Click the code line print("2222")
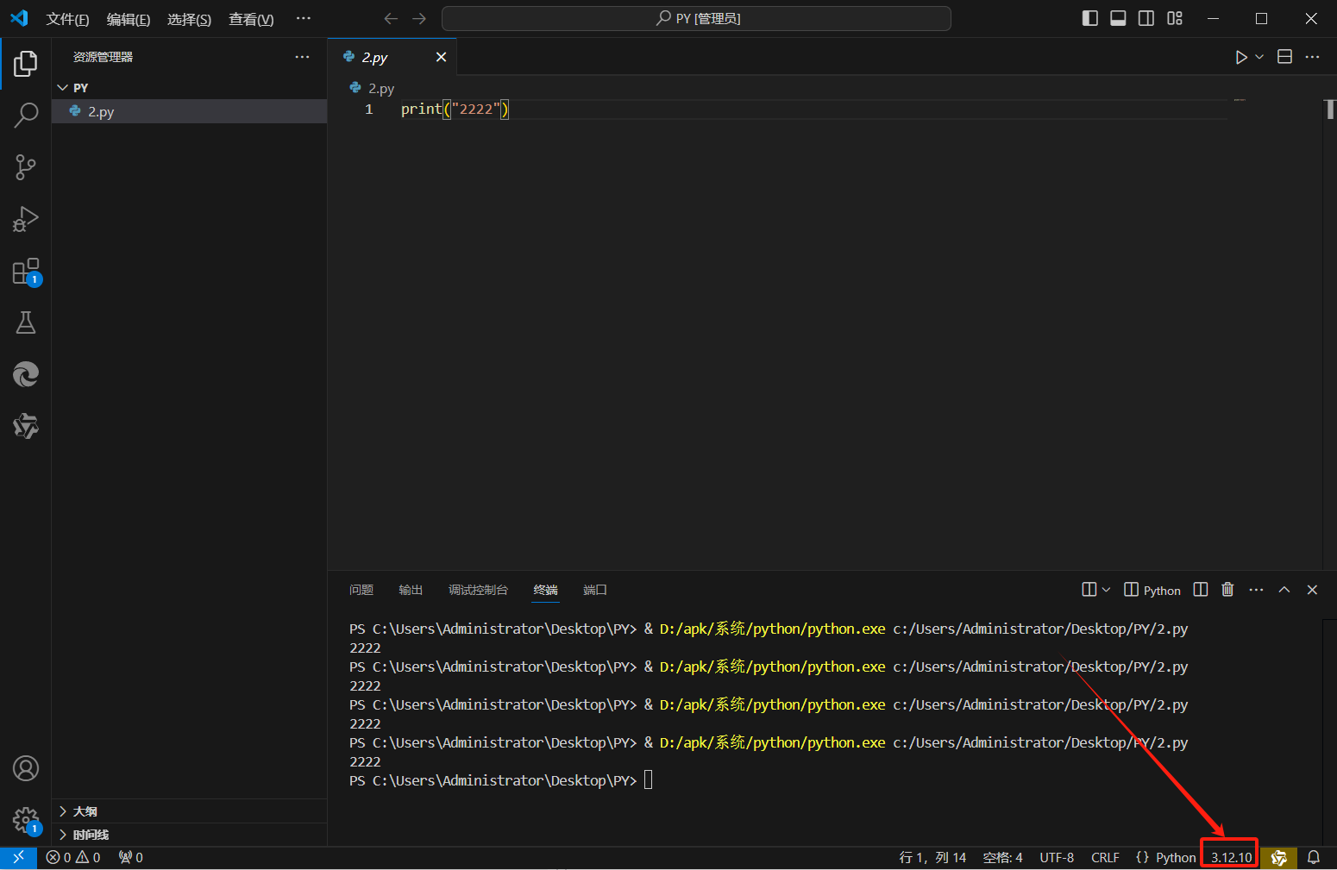The image size is (1337, 870). coord(455,109)
